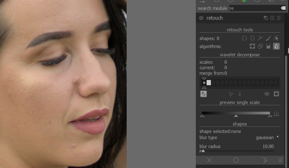Image resolution: width=289 pixels, height=168 pixels.
Task: Choose the blur algorithm
Action: tap(276, 46)
